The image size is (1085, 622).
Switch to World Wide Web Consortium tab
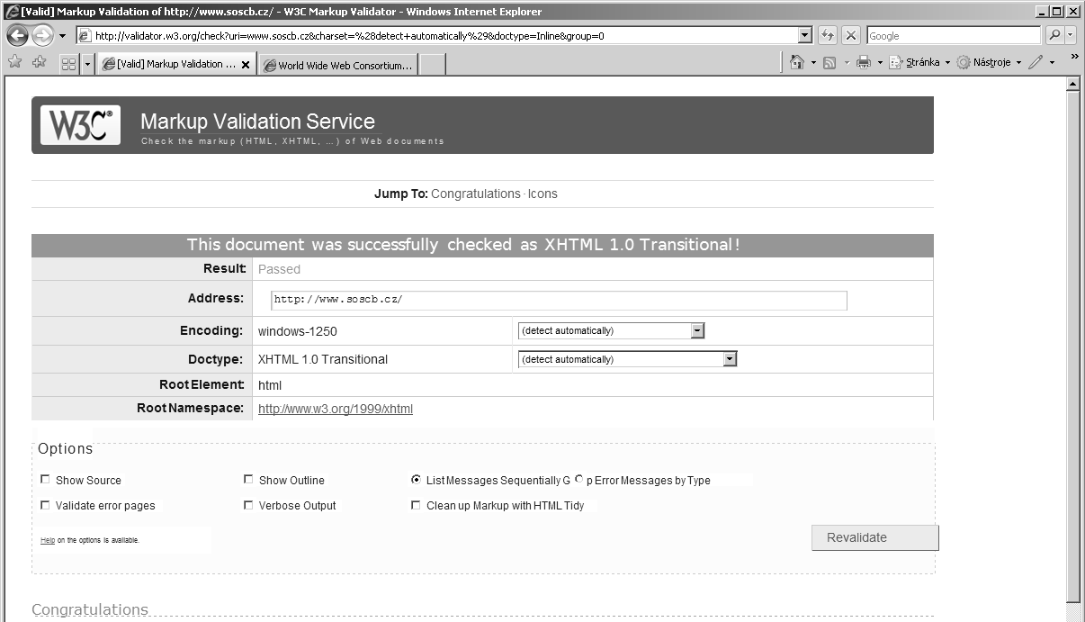click(x=338, y=66)
